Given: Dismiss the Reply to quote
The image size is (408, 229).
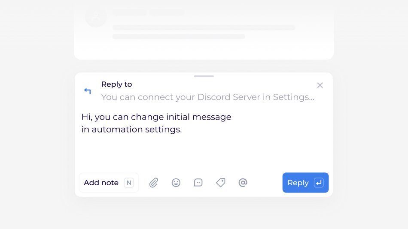Looking at the screenshot, I should (x=320, y=85).
